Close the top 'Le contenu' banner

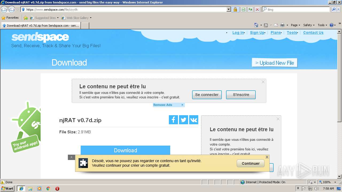263,82
